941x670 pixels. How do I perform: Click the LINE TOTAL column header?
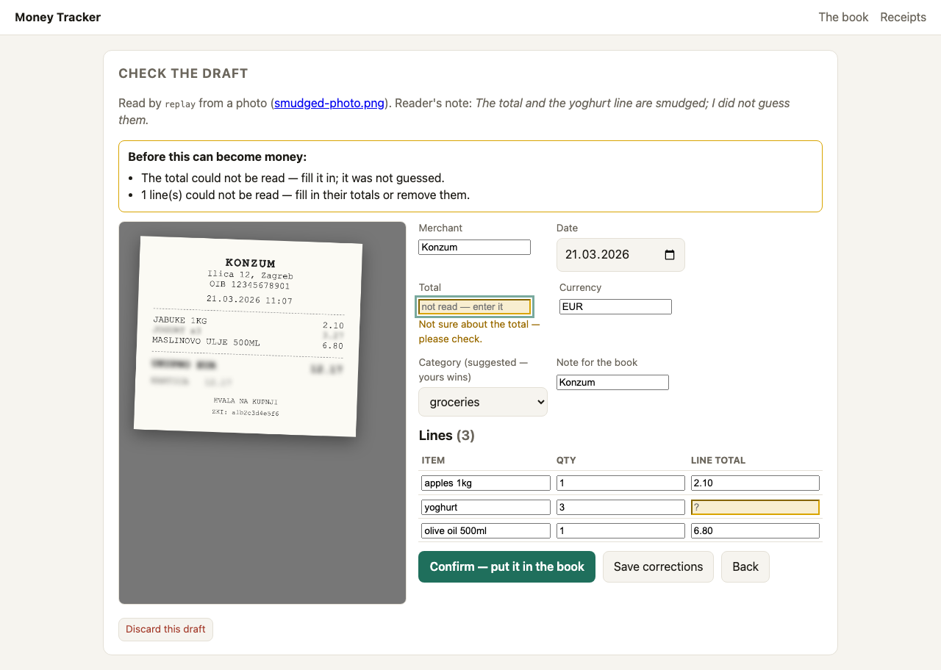click(x=718, y=461)
